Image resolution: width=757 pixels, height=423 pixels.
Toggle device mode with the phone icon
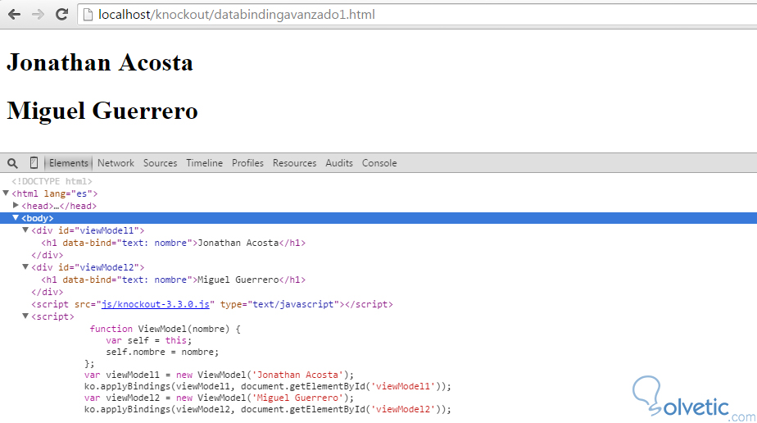click(x=34, y=163)
